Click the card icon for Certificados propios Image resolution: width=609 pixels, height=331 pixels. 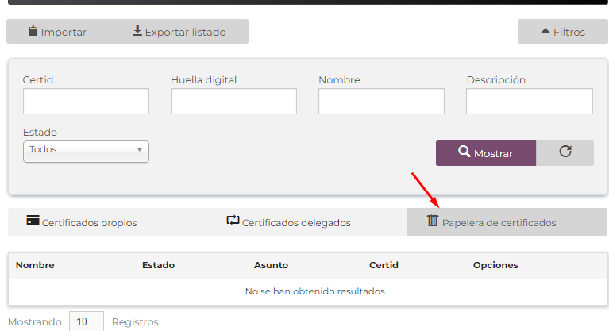click(x=33, y=221)
